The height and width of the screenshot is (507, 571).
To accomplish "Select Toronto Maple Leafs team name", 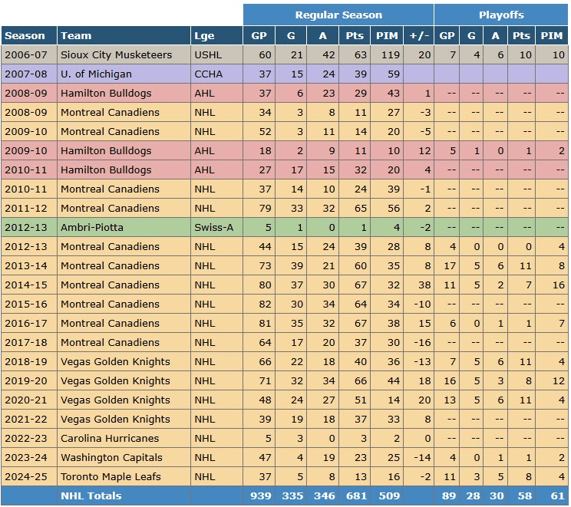I will pos(111,477).
